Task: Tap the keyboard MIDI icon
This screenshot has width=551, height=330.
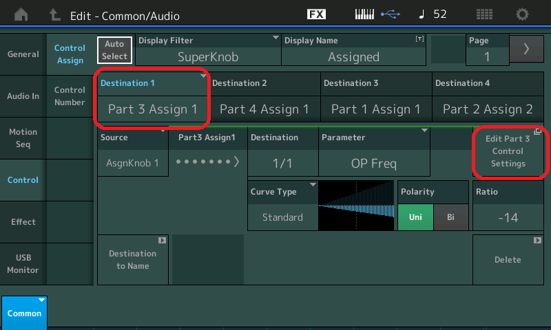Action: pos(366,14)
